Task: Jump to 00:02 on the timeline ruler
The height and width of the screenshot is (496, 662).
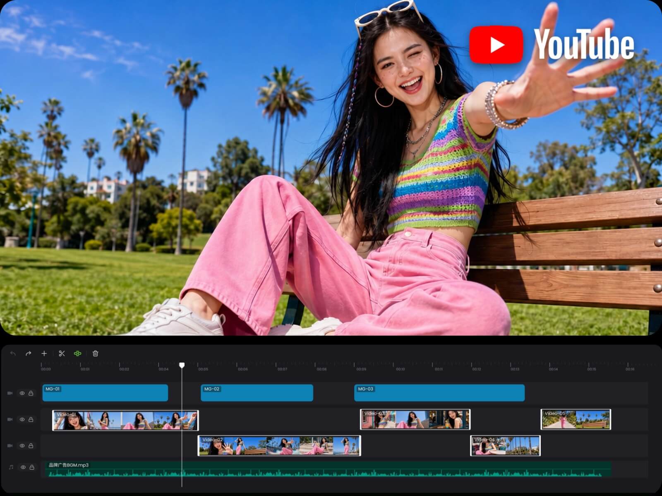Action: click(124, 369)
